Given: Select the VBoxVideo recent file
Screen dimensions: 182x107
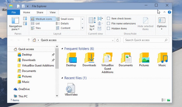Looking at the screenshot, I should click(x=71, y=90).
